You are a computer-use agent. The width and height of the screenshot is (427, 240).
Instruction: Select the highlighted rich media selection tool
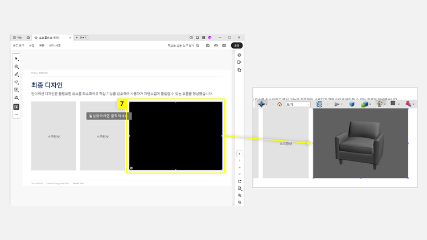[17, 107]
